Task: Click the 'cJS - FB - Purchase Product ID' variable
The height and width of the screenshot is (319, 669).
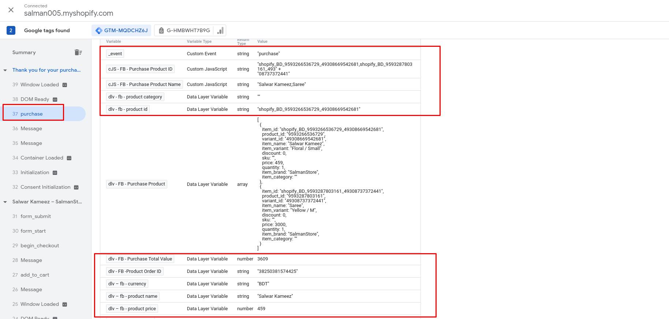Action: coord(140,69)
